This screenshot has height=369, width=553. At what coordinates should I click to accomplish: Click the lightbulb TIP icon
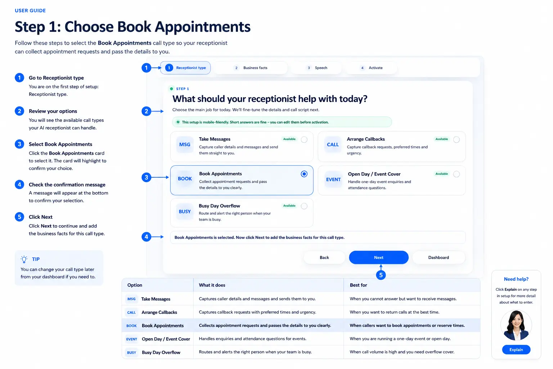pos(24,259)
